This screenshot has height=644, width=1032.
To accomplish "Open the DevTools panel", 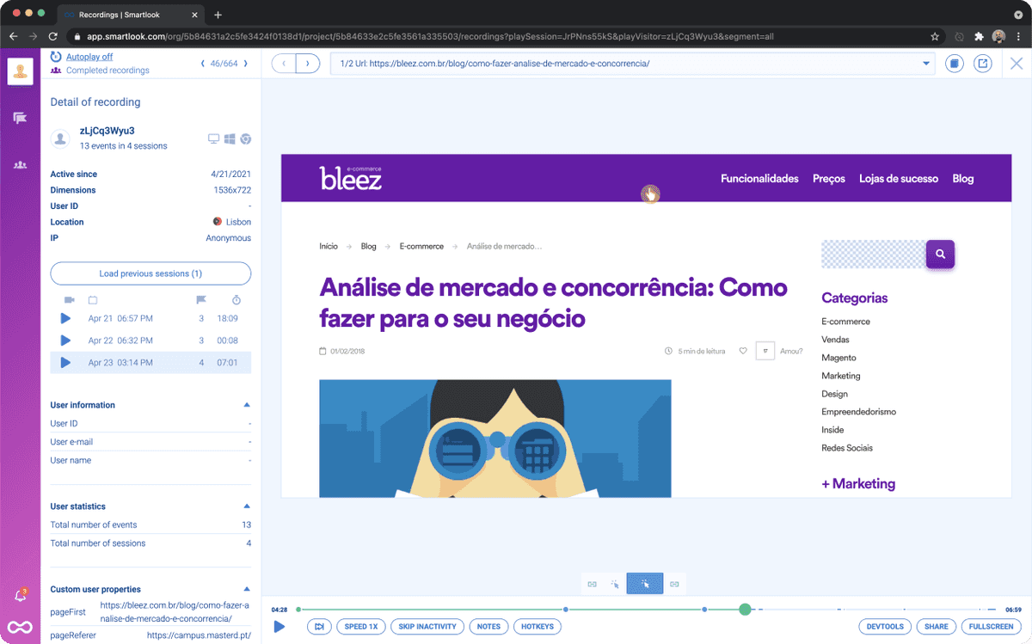I will click(883, 627).
